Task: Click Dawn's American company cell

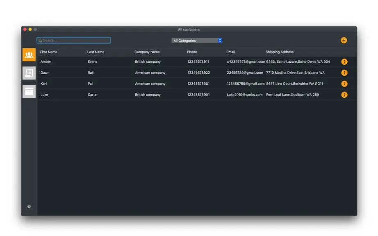Action: click(150, 73)
